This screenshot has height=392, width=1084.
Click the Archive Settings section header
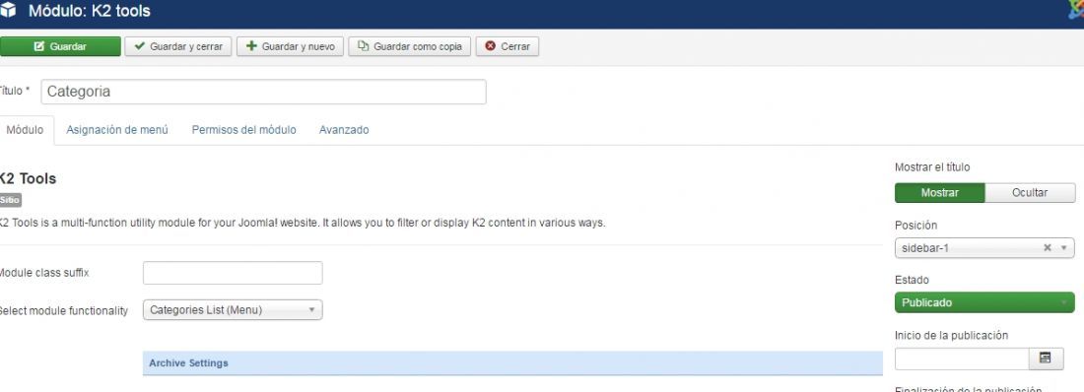point(512,363)
